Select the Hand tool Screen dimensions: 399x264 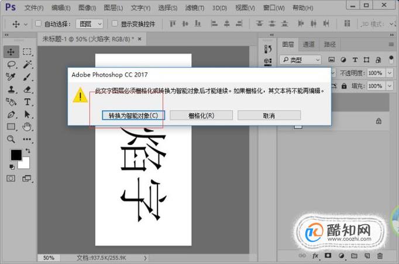point(27,127)
